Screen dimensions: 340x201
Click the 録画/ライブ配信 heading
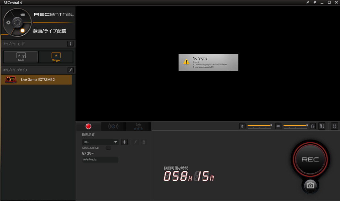click(x=50, y=31)
